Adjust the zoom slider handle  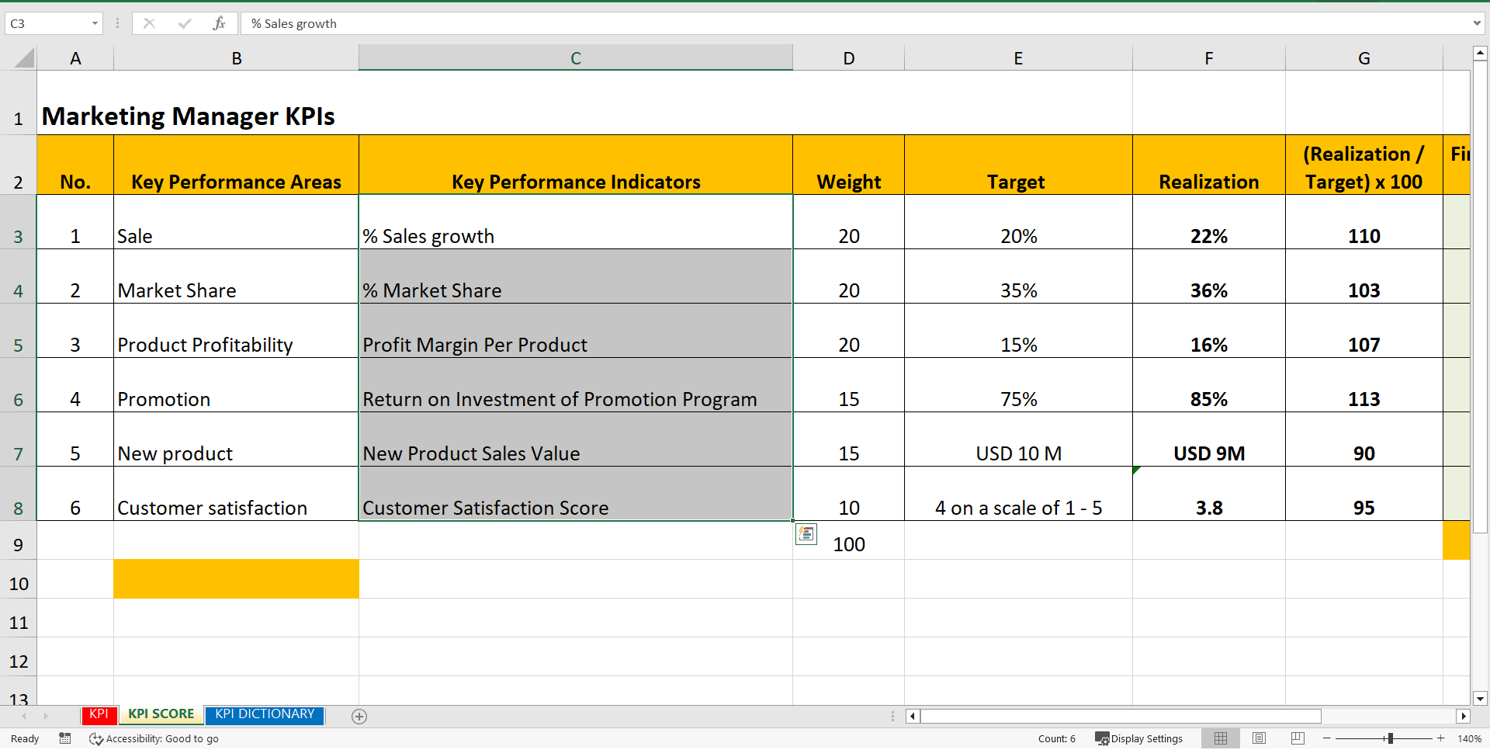pyautogui.click(x=1390, y=738)
